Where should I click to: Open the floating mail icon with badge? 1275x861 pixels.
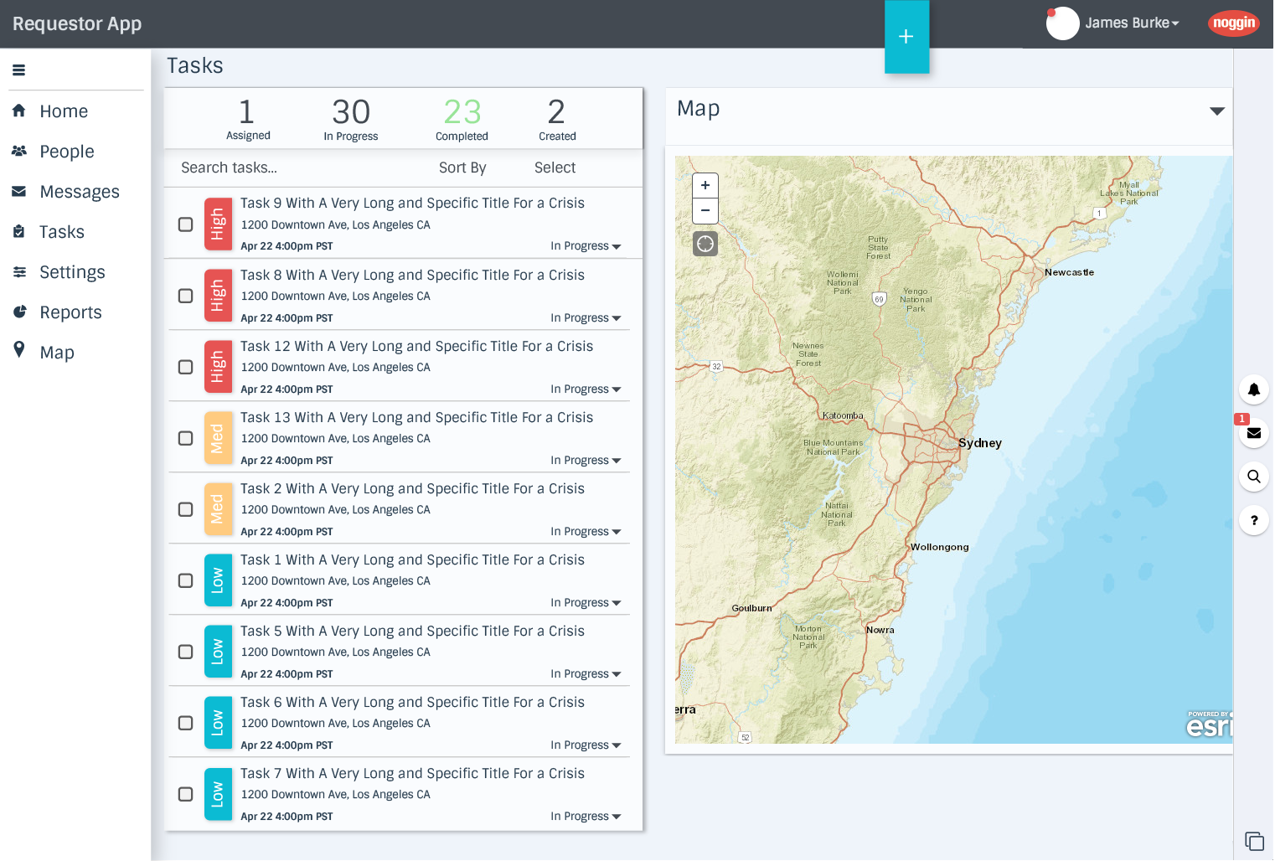click(x=1254, y=433)
